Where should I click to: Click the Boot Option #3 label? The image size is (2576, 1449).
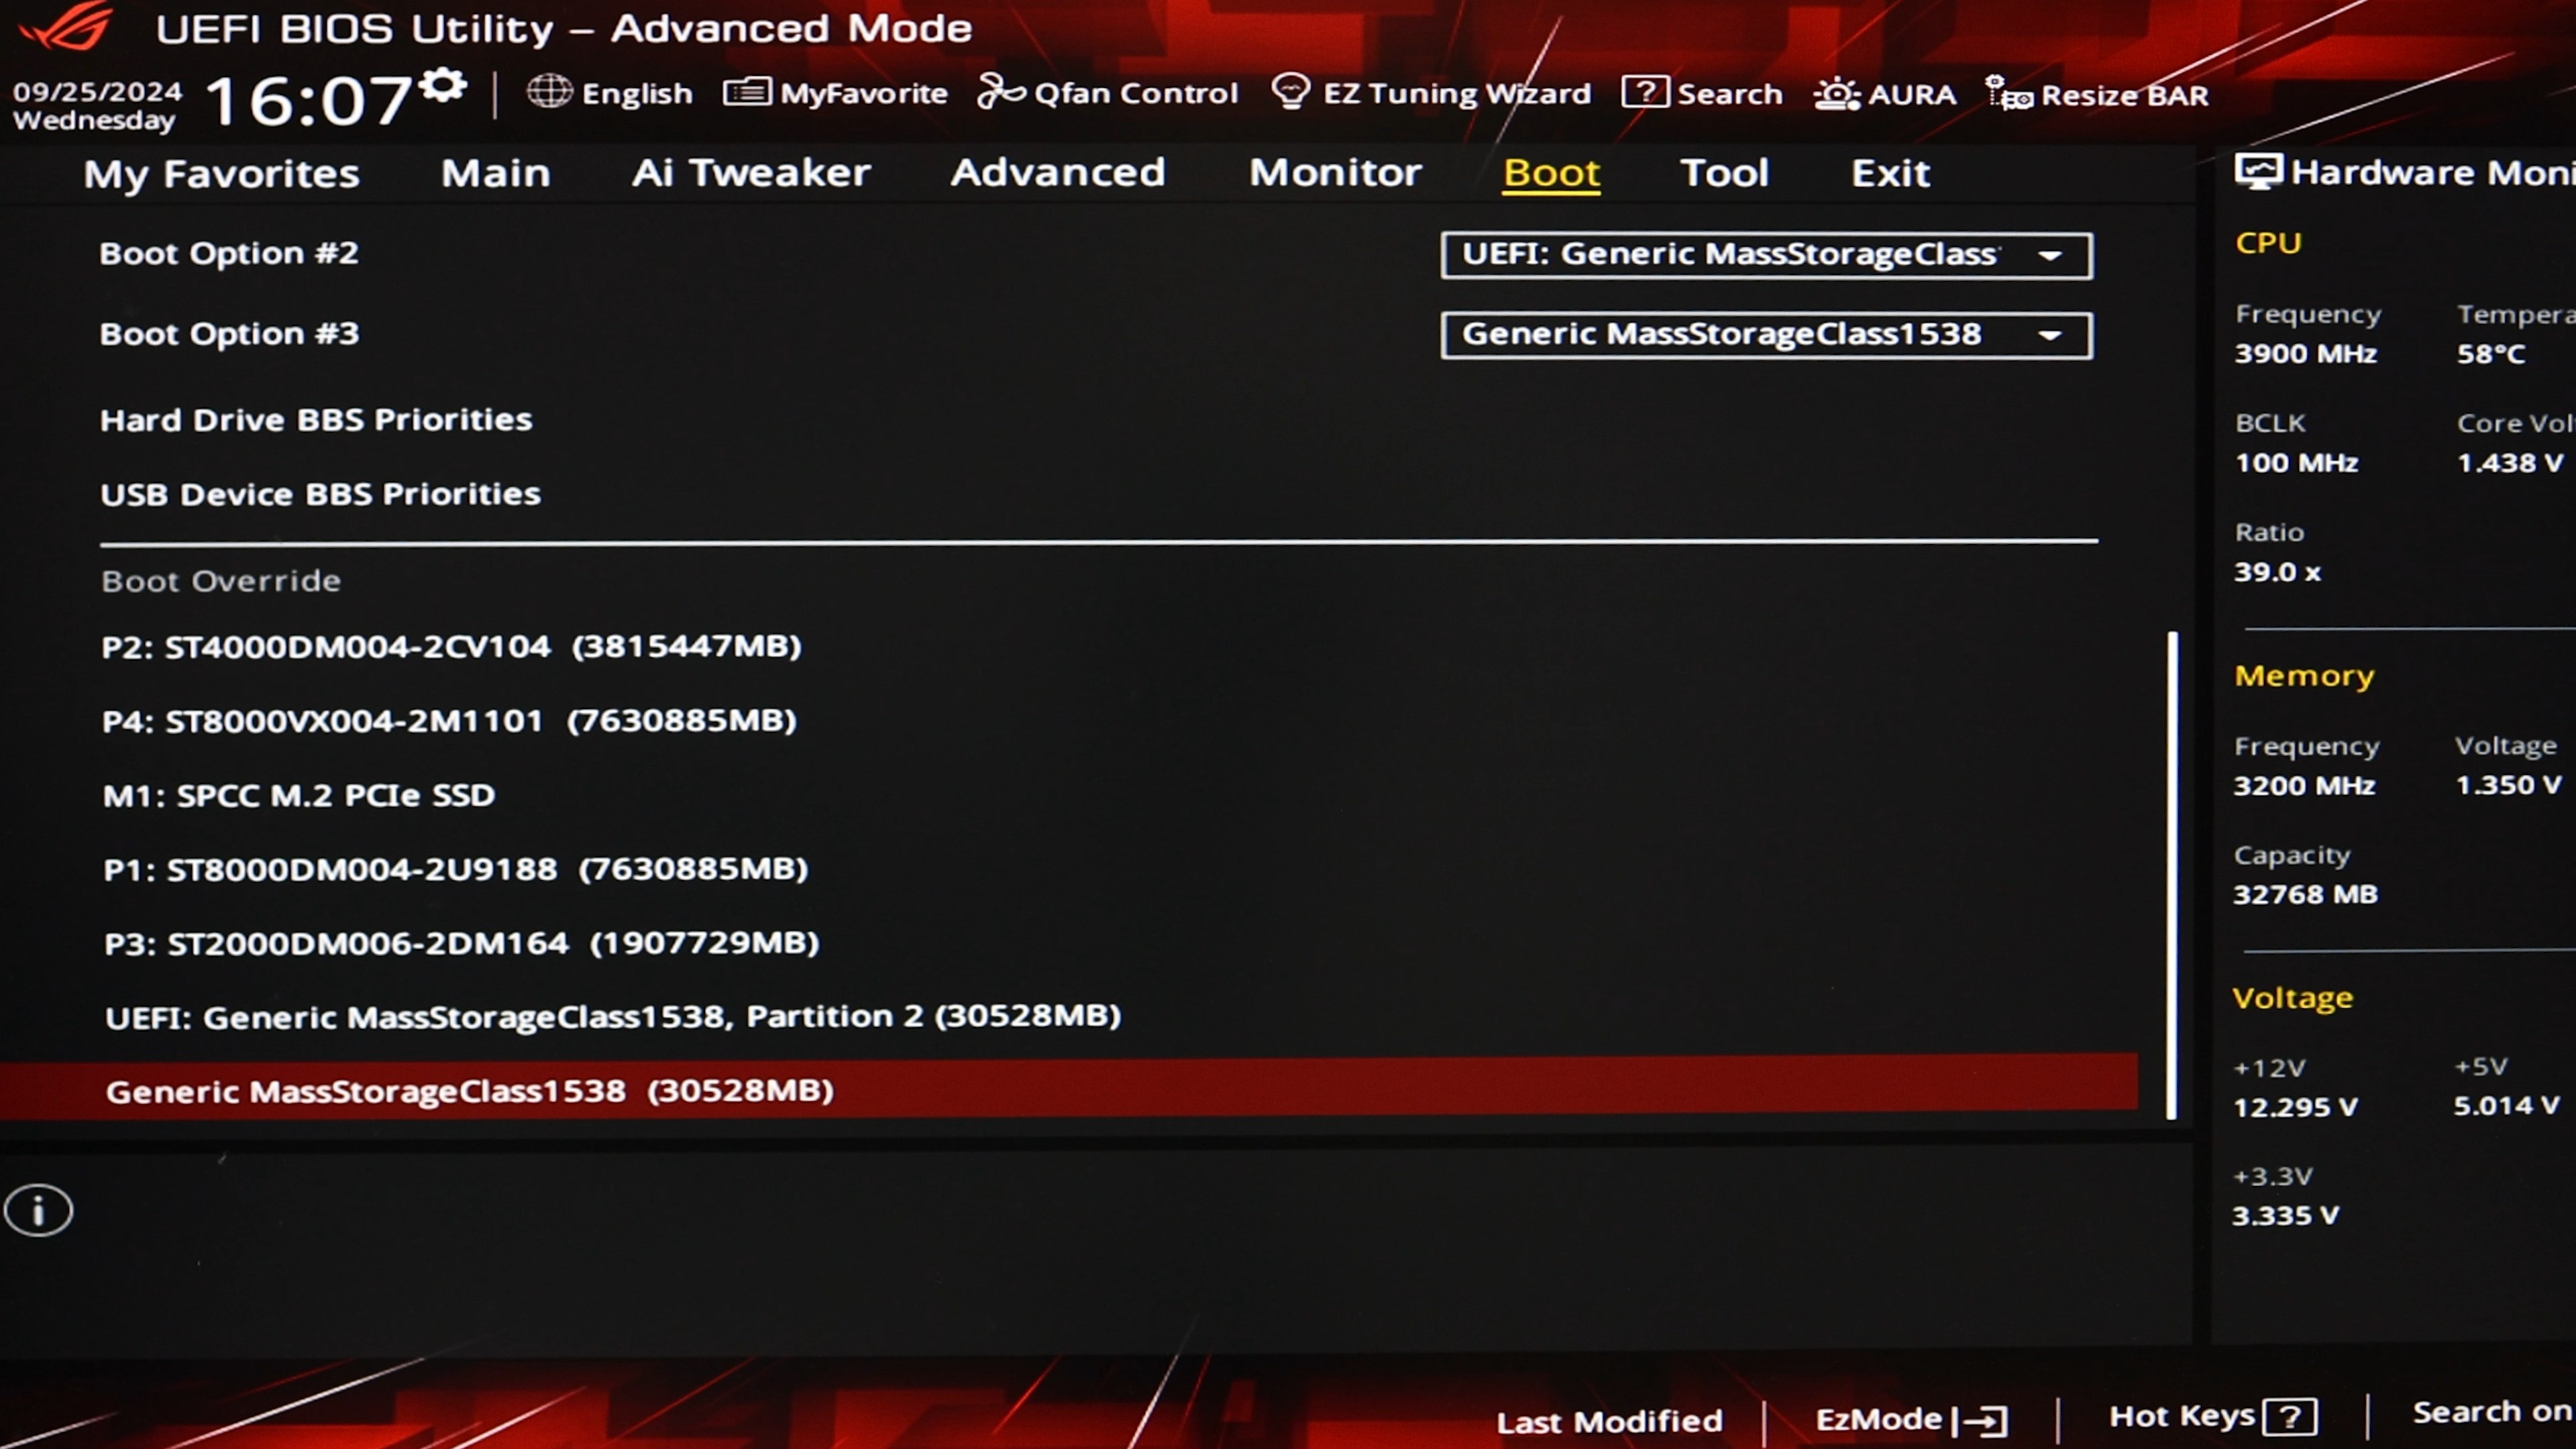[x=229, y=334]
